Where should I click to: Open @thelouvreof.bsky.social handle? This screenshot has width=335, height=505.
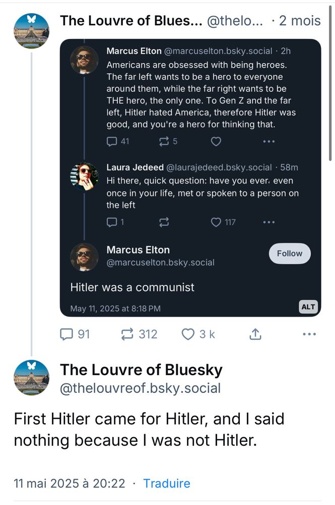tap(140, 388)
